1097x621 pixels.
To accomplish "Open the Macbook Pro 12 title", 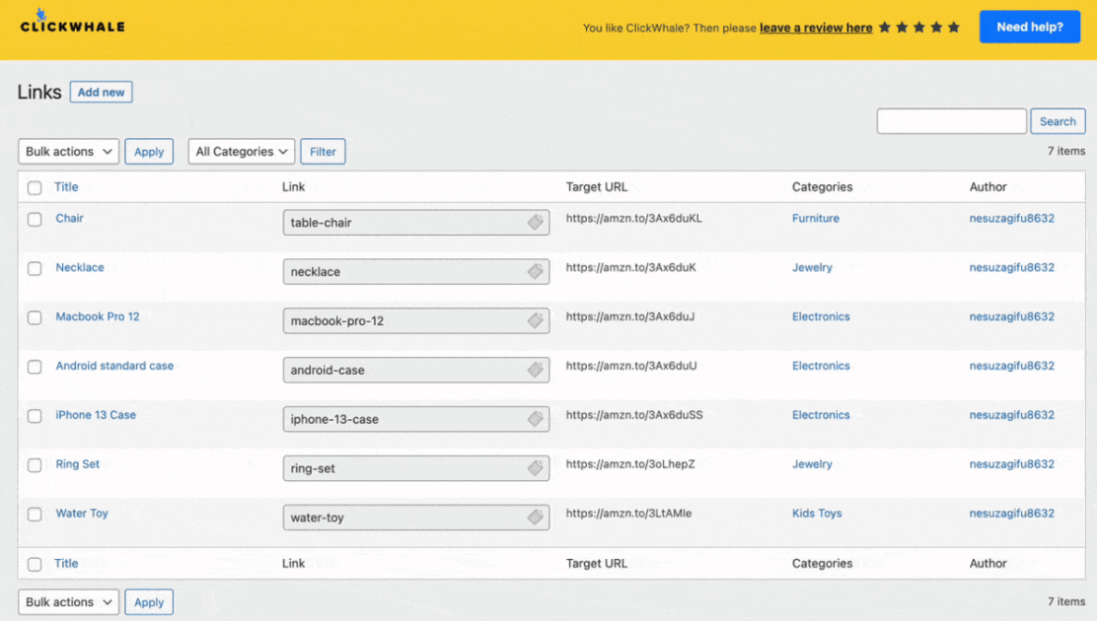I will point(98,316).
